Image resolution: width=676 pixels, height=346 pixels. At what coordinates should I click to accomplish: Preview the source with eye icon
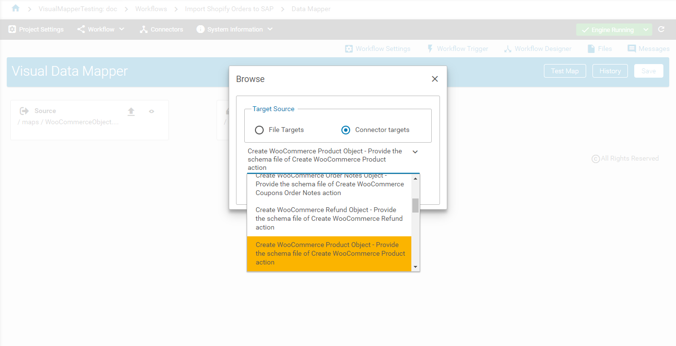(152, 112)
